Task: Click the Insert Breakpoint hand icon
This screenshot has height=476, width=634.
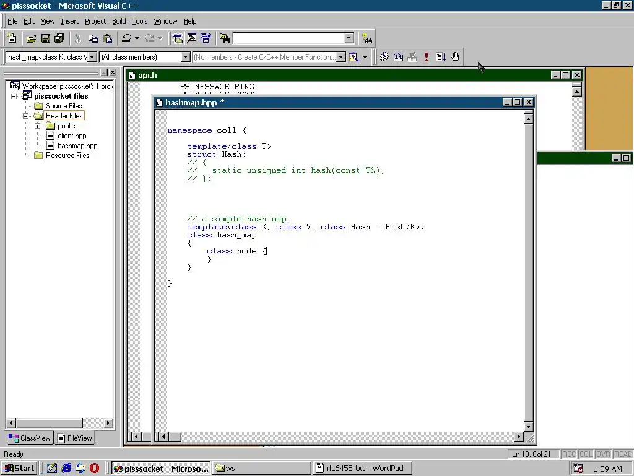Action: 455,57
